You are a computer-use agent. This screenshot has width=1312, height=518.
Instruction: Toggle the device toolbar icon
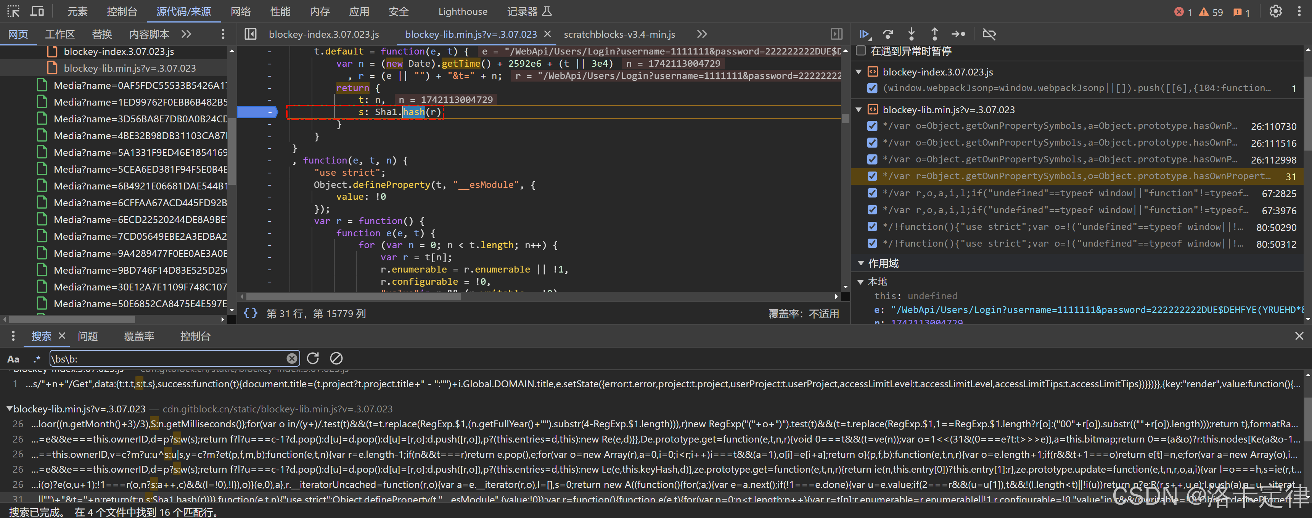click(x=37, y=11)
